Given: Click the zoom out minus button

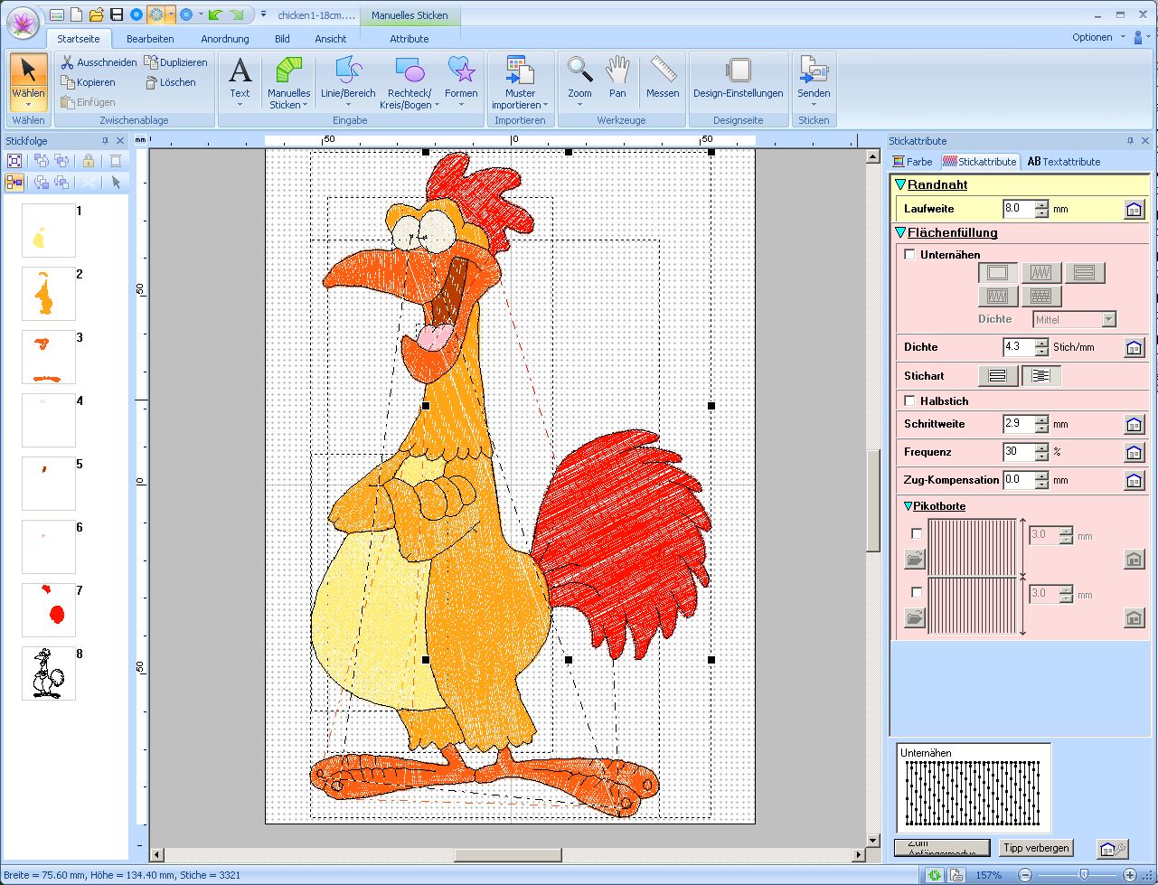Looking at the screenshot, I should click(1024, 875).
